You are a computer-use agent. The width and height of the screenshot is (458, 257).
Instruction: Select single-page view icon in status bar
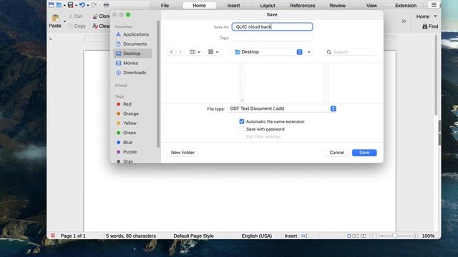coord(349,236)
